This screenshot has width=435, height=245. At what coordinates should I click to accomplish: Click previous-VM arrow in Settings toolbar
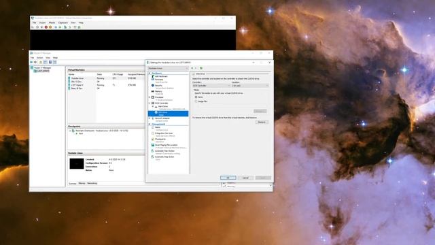click(192, 68)
